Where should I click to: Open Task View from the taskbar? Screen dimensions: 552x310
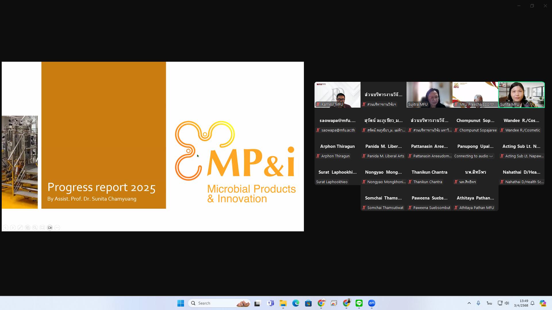click(257, 303)
